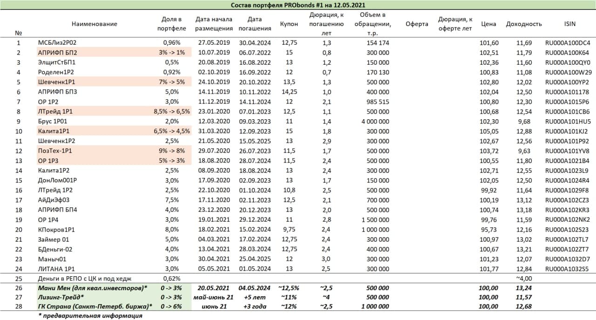This screenshot has width=596, height=320.
Task: Select the 'Оферта' column header
Action: (417, 24)
